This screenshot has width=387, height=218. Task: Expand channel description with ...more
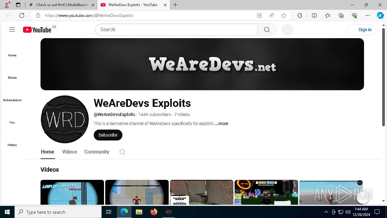[221, 124]
